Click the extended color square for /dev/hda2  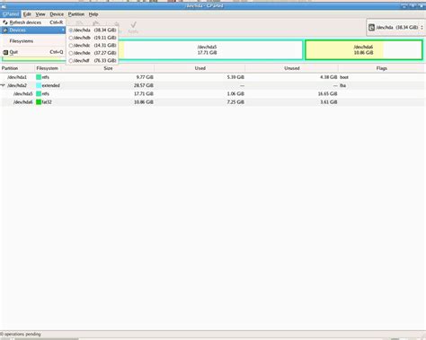point(39,85)
